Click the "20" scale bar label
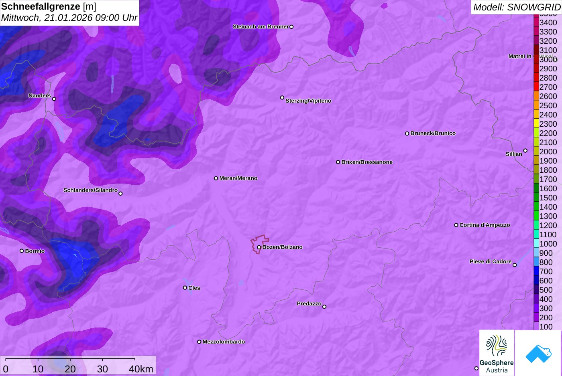562x376 pixels. point(70,369)
